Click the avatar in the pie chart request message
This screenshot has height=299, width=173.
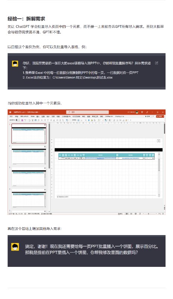click(x=15, y=247)
